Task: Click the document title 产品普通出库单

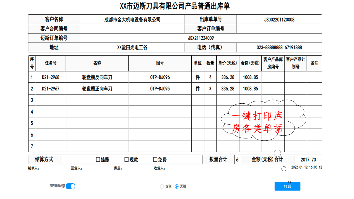Action: click(207, 6)
